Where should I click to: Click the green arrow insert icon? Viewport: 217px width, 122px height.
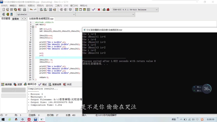7,14
